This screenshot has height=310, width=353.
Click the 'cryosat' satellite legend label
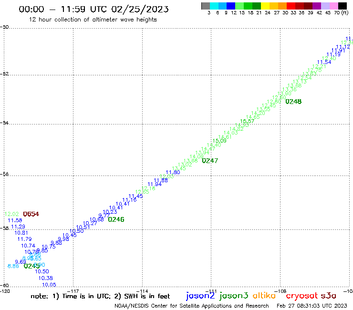[x=301, y=296]
